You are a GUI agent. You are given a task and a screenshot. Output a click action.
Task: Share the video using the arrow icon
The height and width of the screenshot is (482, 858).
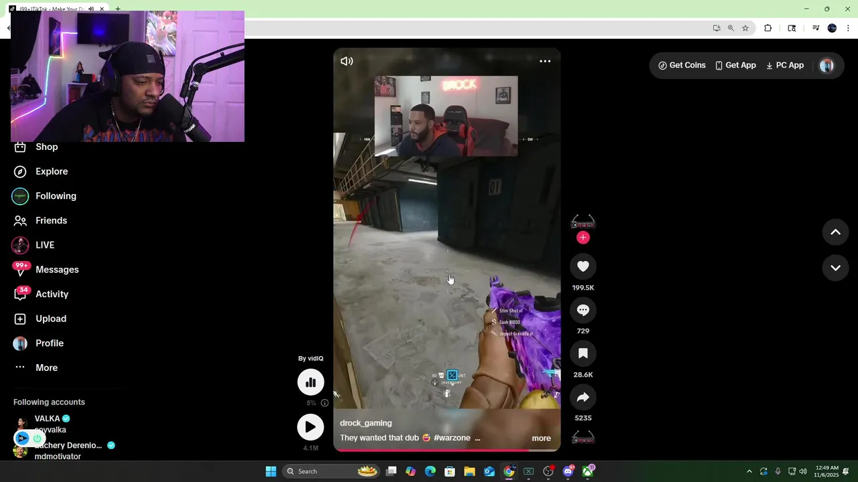pyautogui.click(x=583, y=397)
